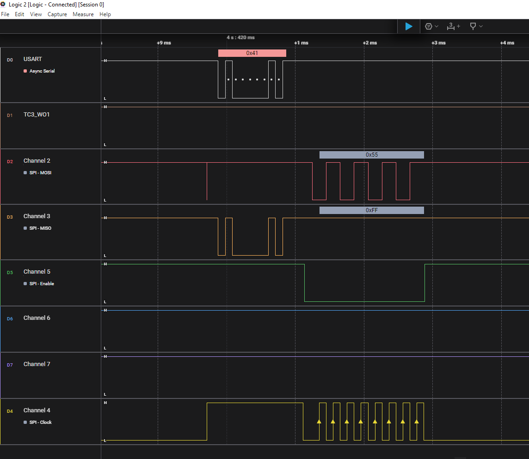Viewport: 529px width, 459px height.
Task: Click the SPI - Enable analyzer label
Action: click(x=42, y=284)
